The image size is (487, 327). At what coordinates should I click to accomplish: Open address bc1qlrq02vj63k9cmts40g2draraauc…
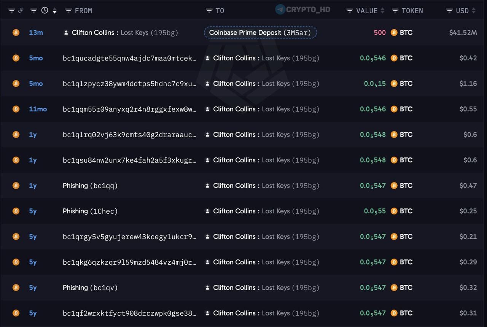tap(130, 135)
